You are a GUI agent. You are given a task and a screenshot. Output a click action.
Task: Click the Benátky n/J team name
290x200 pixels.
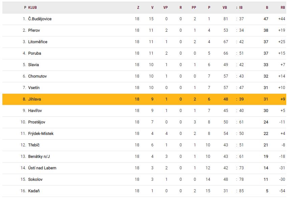39,156
